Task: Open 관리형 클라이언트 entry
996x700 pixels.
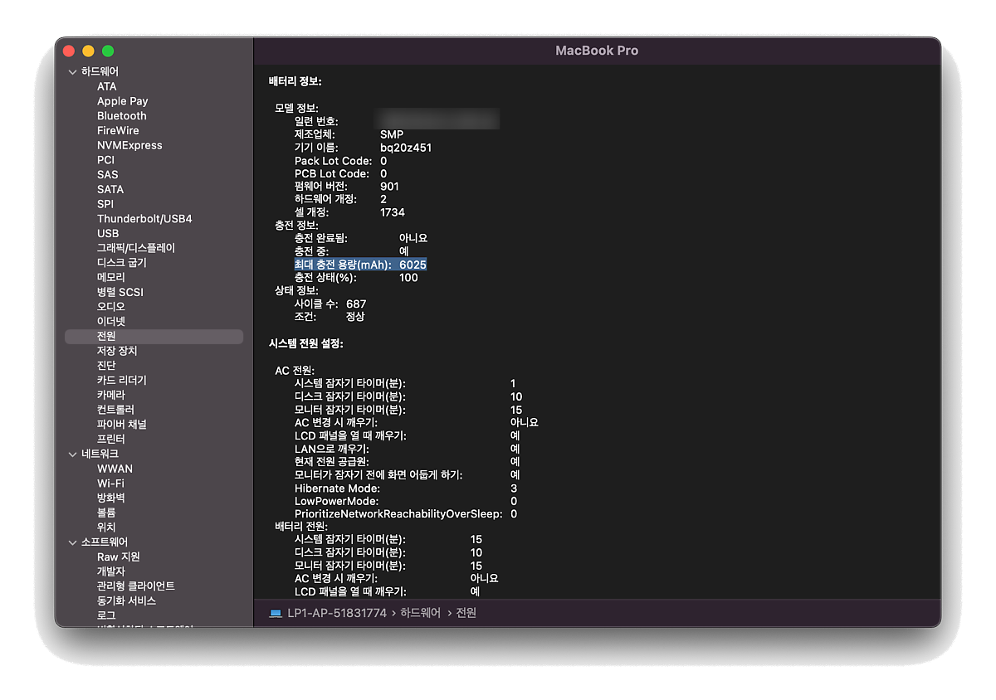Action: (x=136, y=586)
